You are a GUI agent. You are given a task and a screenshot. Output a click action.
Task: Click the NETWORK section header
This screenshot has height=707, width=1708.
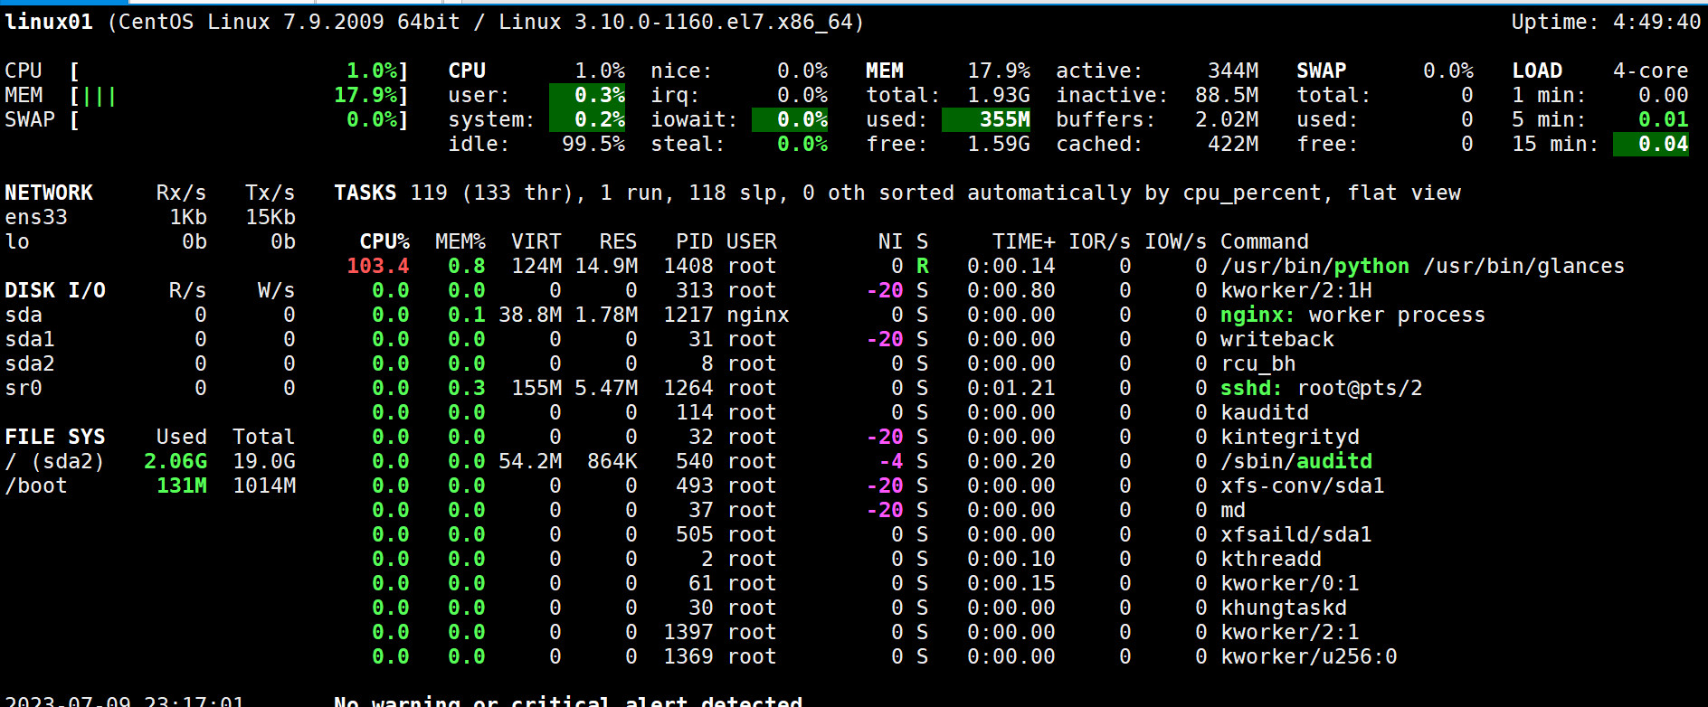(x=49, y=193)
